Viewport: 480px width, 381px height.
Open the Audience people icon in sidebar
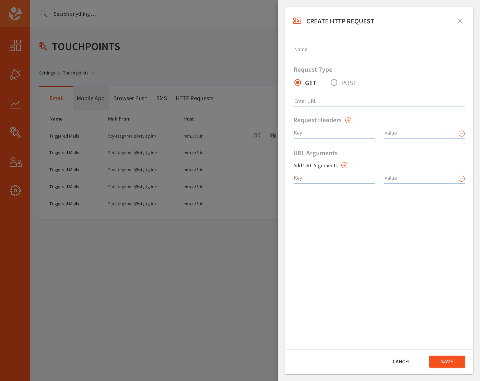15,162
